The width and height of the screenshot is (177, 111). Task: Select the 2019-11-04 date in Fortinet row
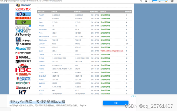tap(95, 69)
